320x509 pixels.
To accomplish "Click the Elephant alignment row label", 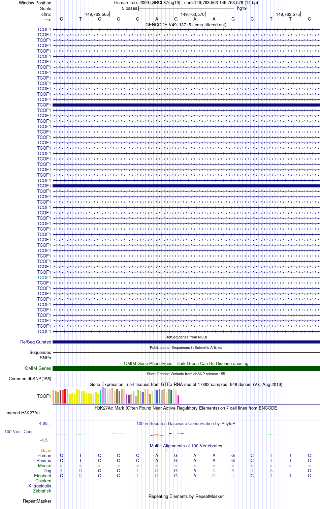I will pos(42,476).
